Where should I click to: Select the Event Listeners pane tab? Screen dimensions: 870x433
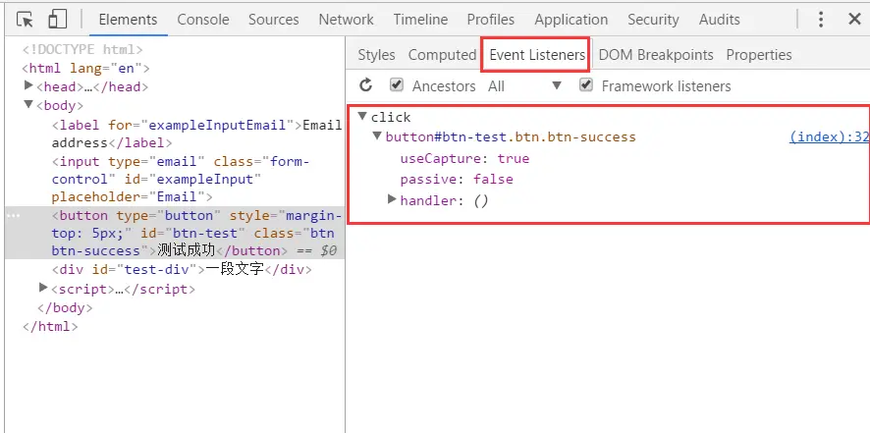click(x=537, y=55)
